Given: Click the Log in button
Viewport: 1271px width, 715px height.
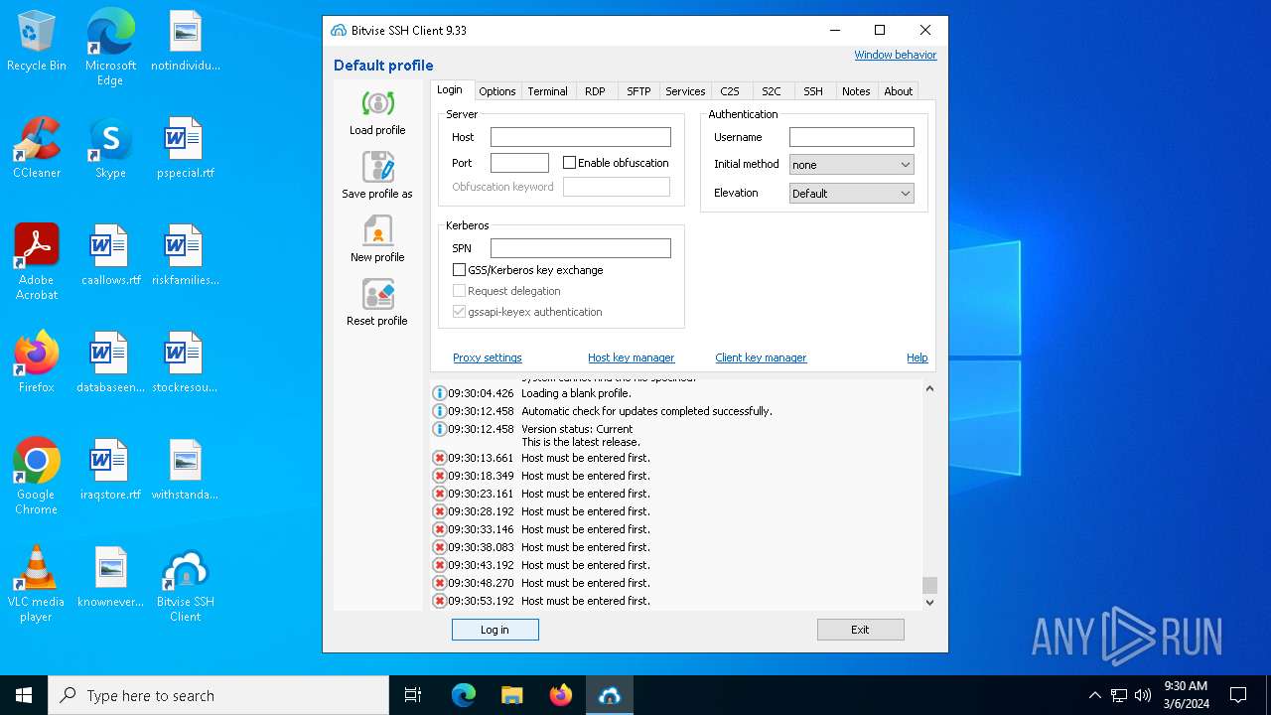Looking at the screenshot, I should pyautogui.click(x=495, y=630).
